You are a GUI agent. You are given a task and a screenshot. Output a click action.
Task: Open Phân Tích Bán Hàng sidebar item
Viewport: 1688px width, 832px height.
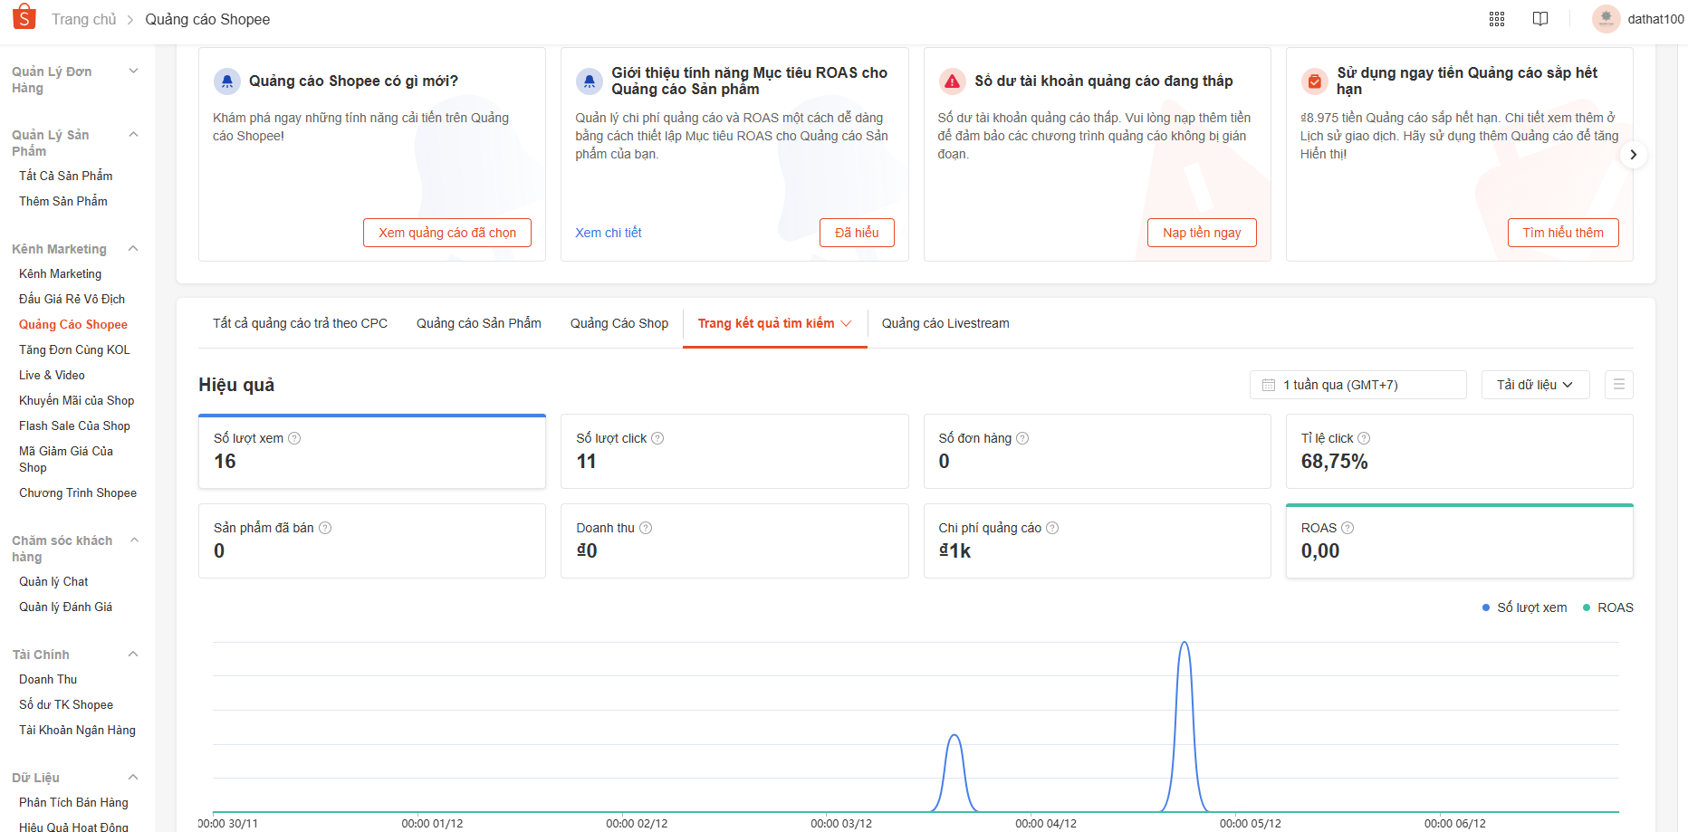73,802
